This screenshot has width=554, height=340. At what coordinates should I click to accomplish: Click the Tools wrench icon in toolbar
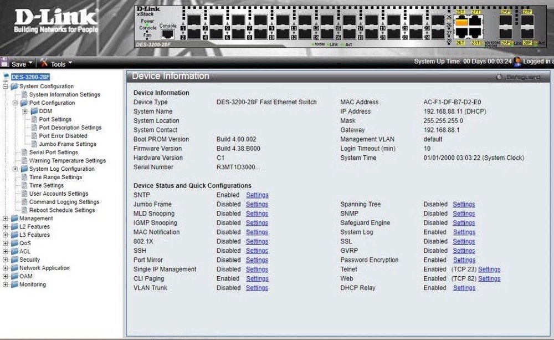44,63
